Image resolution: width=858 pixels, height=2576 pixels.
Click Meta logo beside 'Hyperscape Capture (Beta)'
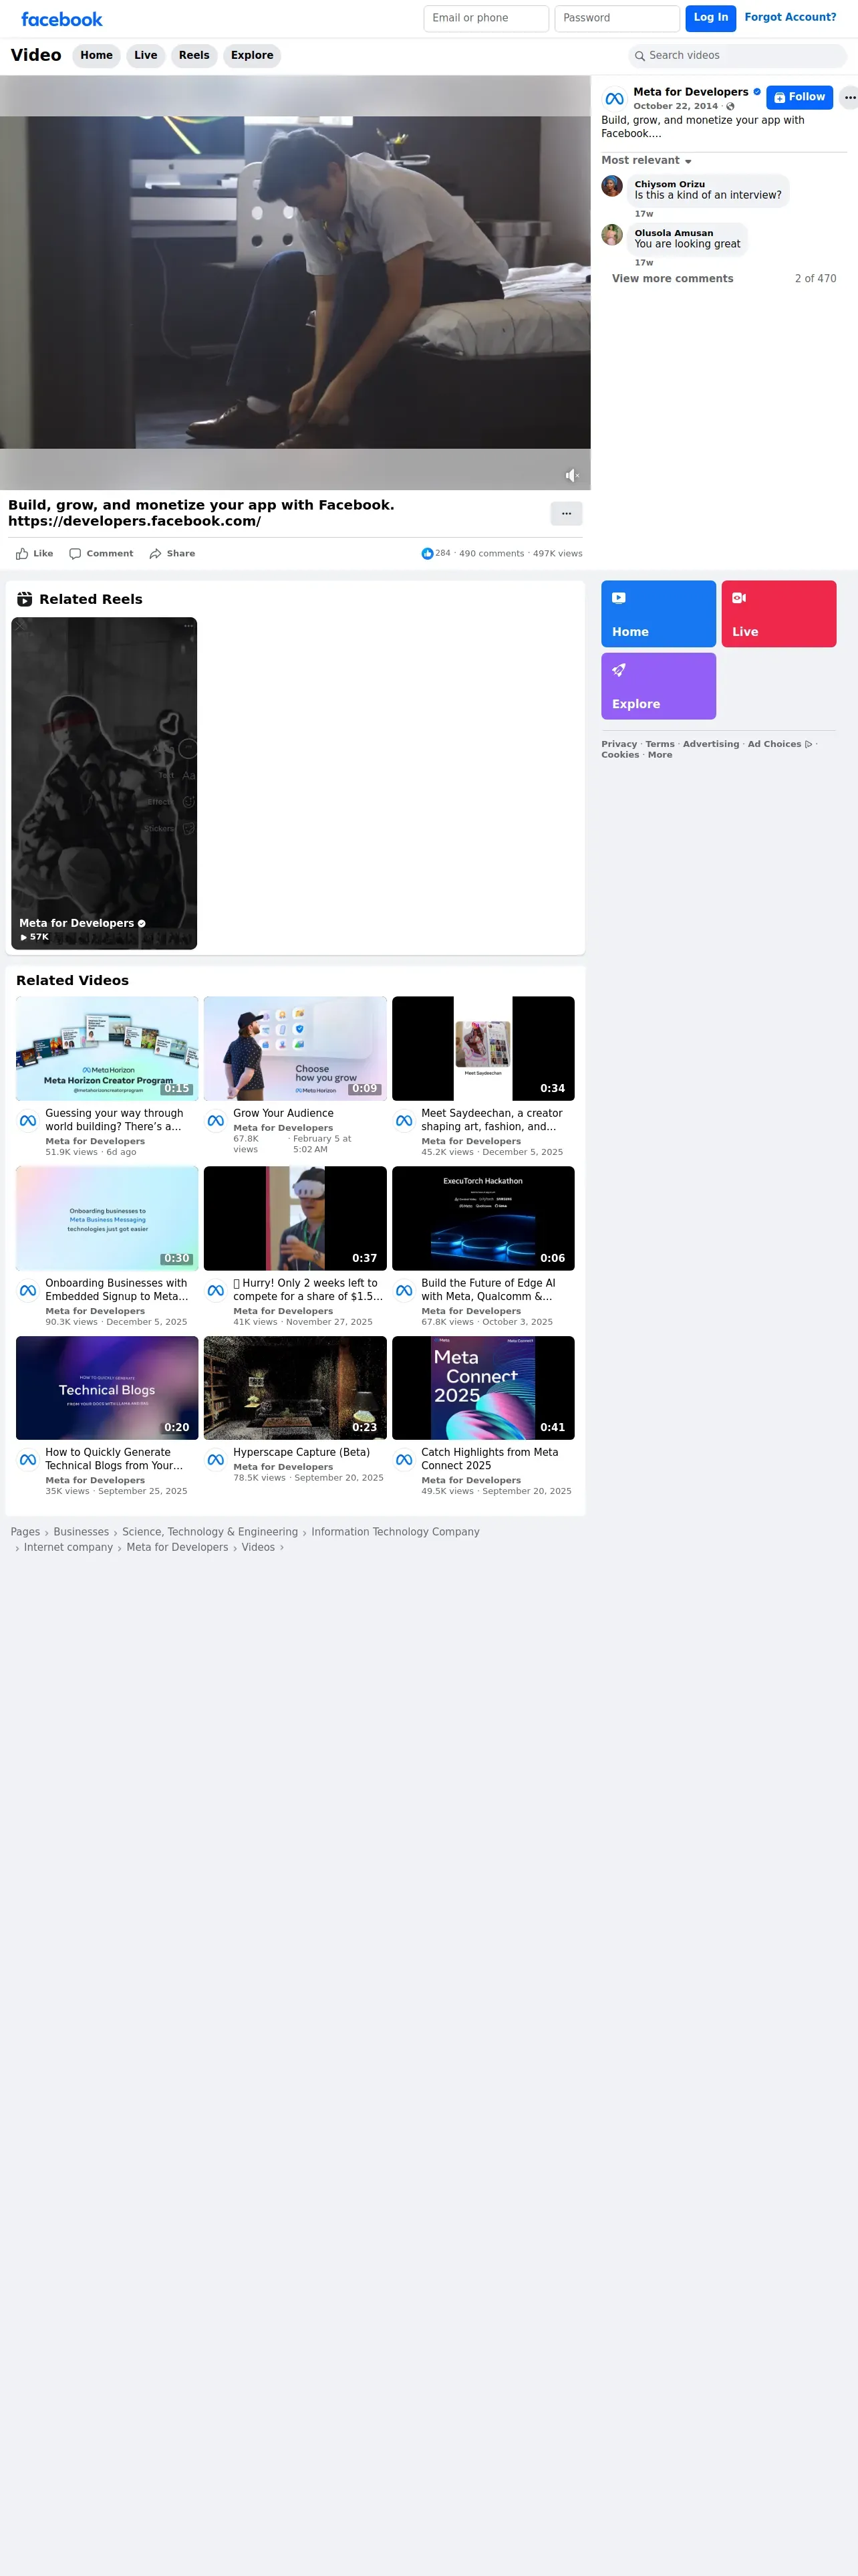click(x=216, y=1460)
